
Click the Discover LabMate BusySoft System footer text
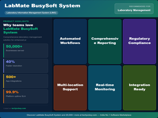pos(79,115)
